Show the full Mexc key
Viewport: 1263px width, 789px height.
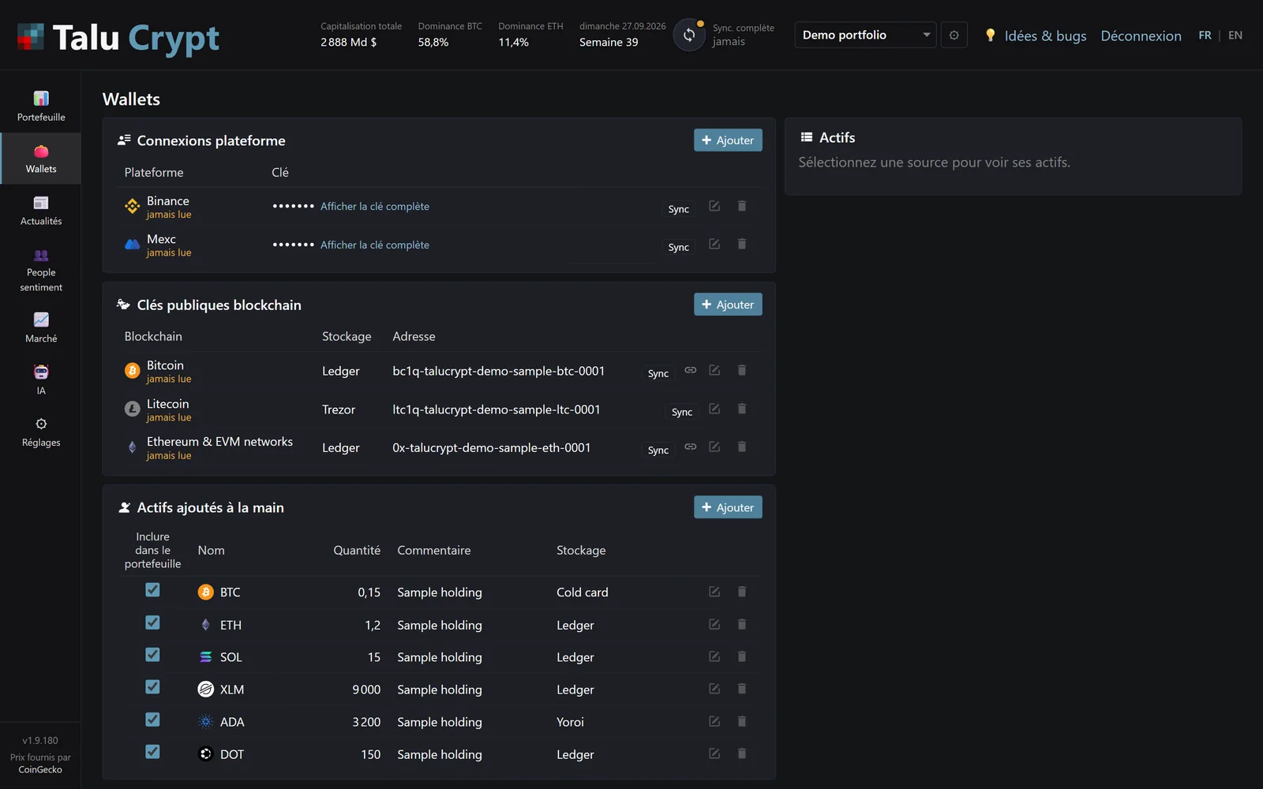[375, 245]
